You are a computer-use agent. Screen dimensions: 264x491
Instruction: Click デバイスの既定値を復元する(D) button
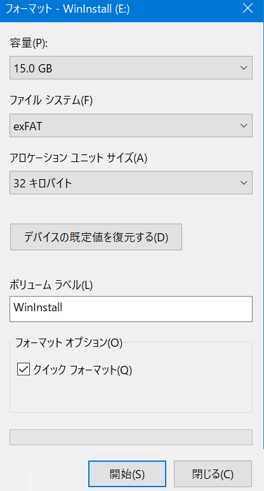[96, 237]
